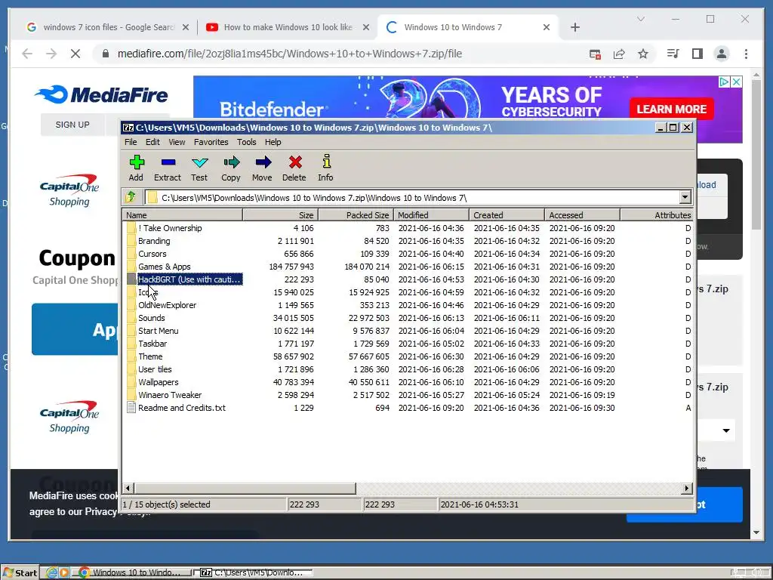This screenshot has width=773, height=580.
Task: Click the Chrome address bar URL
Action: [x=289, y=54]
